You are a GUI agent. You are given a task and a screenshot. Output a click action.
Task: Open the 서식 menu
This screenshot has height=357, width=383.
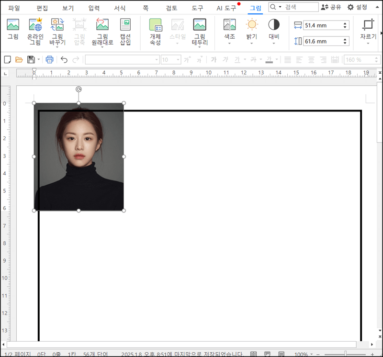(x=120, y=8)
